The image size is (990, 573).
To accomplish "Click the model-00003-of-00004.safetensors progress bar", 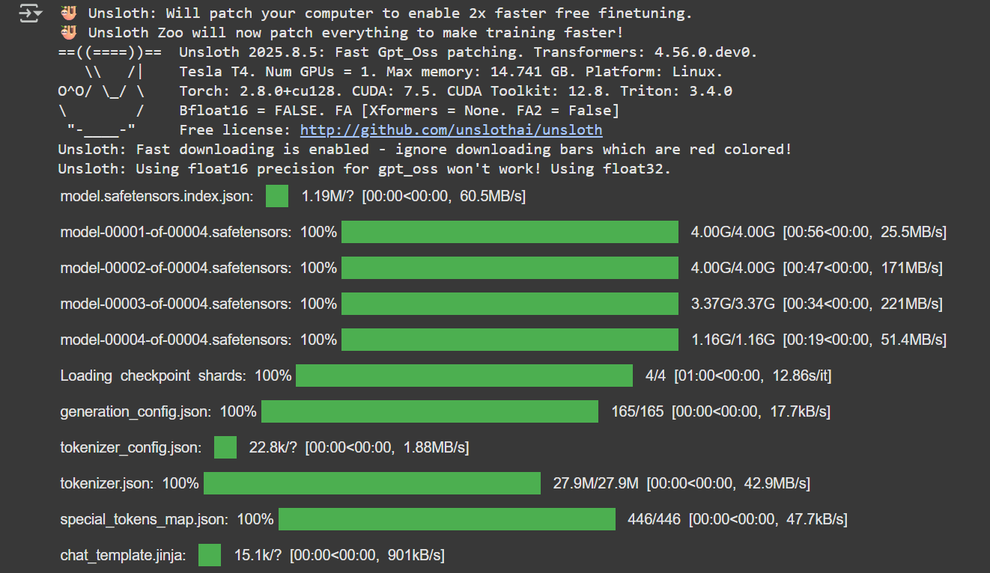I will tap(509, 304).
